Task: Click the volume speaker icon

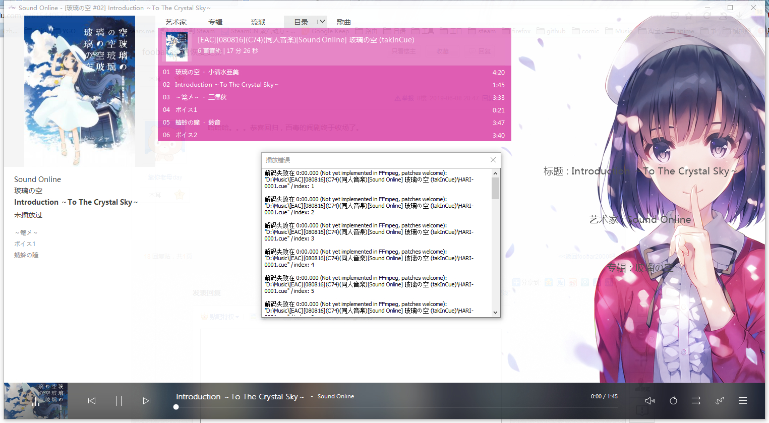Action: coord(650,401)
